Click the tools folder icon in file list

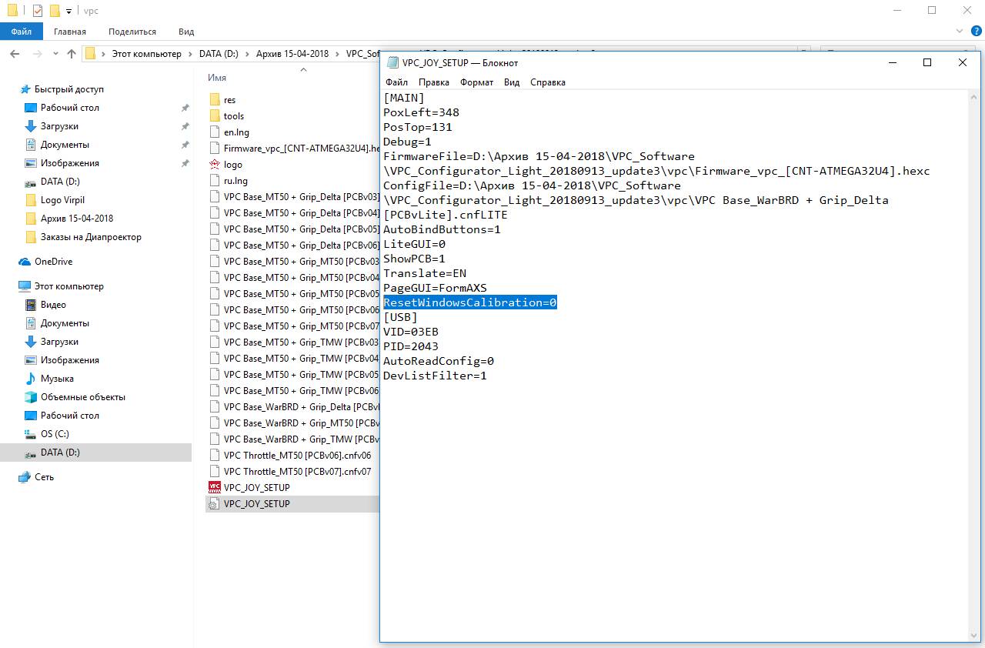[215, 116]
